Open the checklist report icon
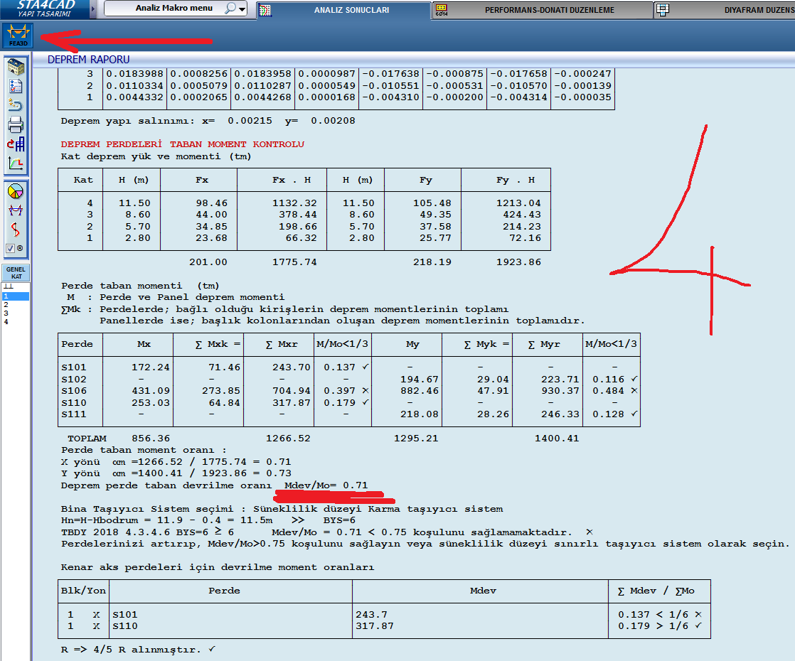Screen dimensions: 795x661 point(16,87)
